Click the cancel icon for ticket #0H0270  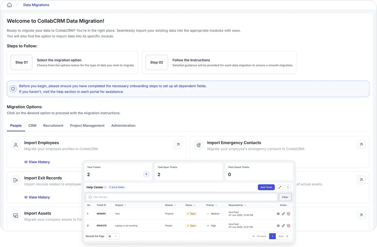pos(288,226)
